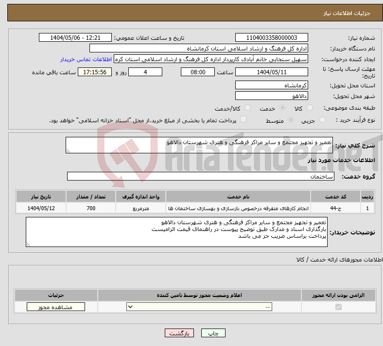
Task: Select the کالا/خدمت radio button
Action: pyautogui.click(x=247, y=108)
